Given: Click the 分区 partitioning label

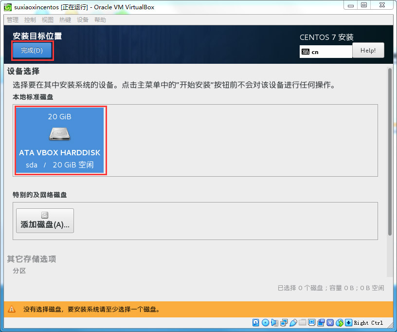Looking at the screenshot, I should pos(19,271).
